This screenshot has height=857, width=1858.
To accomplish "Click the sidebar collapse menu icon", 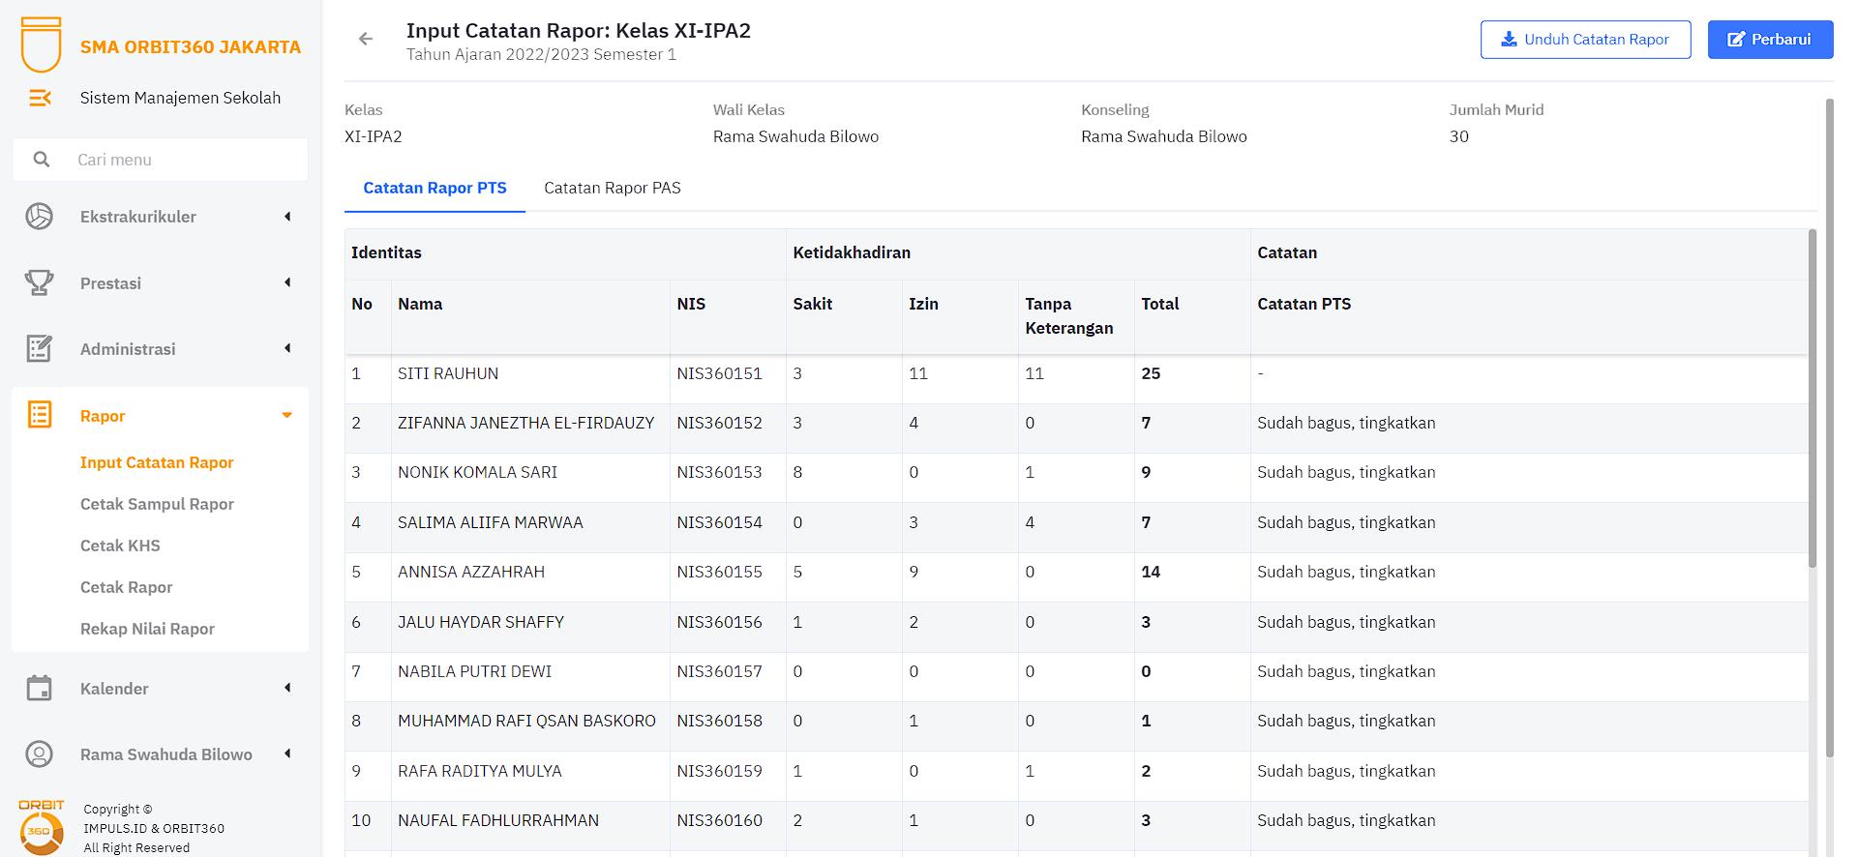I will pos(40,98).
